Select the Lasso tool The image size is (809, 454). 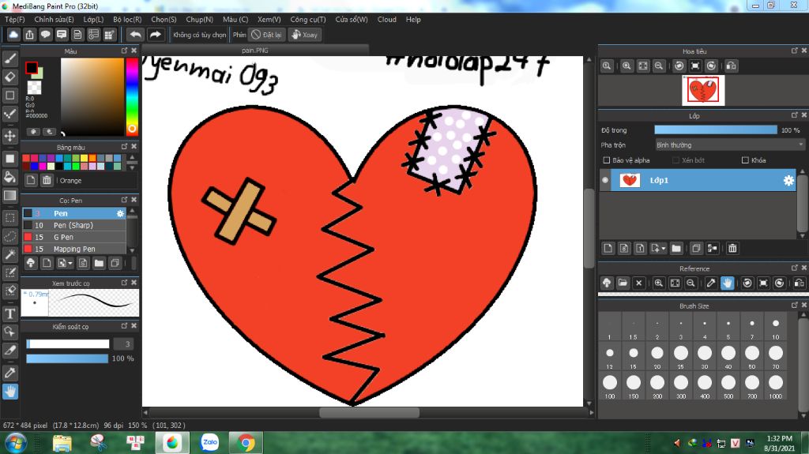(9, 236)
